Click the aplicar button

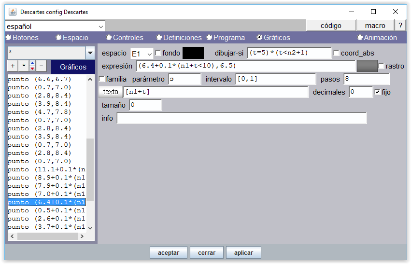point(243,252)
